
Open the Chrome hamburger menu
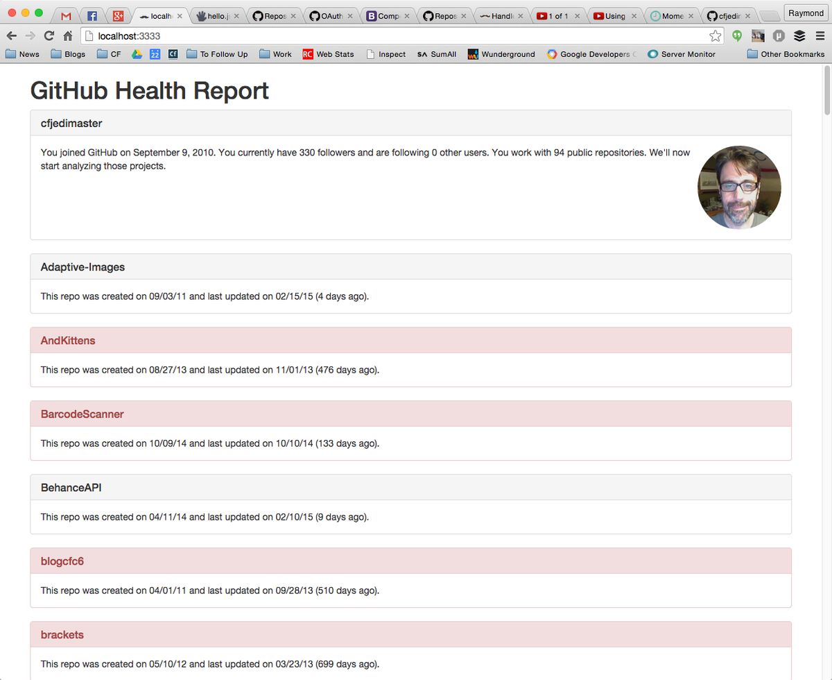point(820,36)
